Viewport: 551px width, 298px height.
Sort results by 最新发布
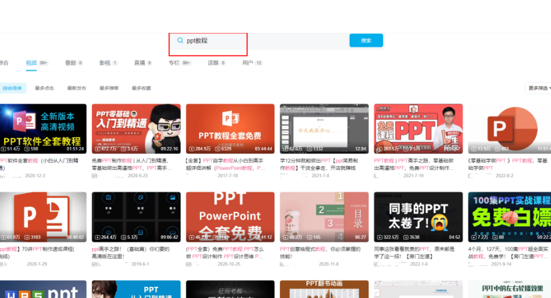tap(76, 88)
